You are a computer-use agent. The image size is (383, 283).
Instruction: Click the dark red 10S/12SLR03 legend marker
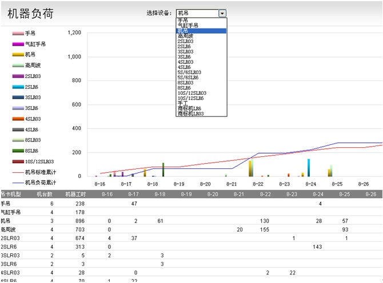[x=17, y=161]
